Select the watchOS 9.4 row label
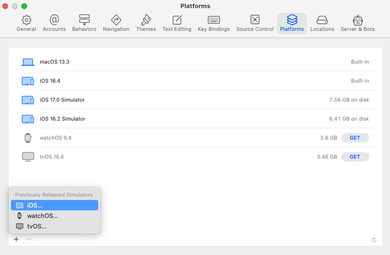This screenshot has height=255, width=390. [x=56, y=138]
